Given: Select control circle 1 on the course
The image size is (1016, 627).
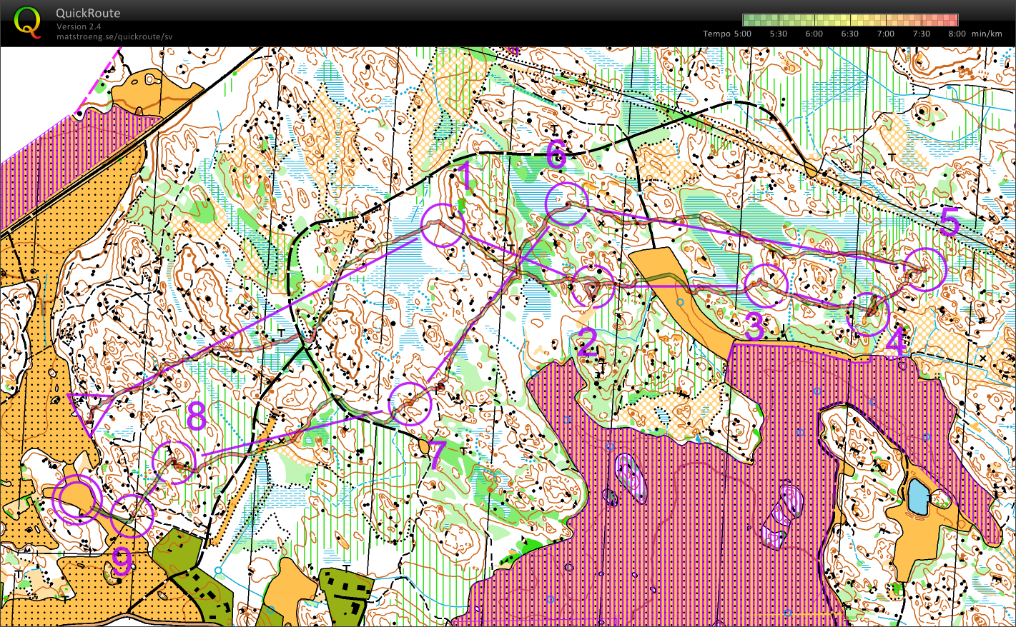Looking at the screenshot, I should click(443, 225).
